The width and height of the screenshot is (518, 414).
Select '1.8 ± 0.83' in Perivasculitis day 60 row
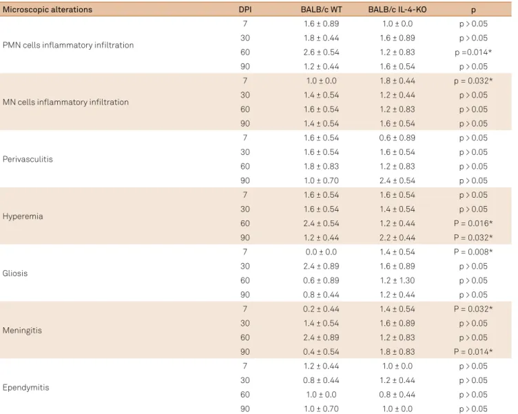point(321,167)
